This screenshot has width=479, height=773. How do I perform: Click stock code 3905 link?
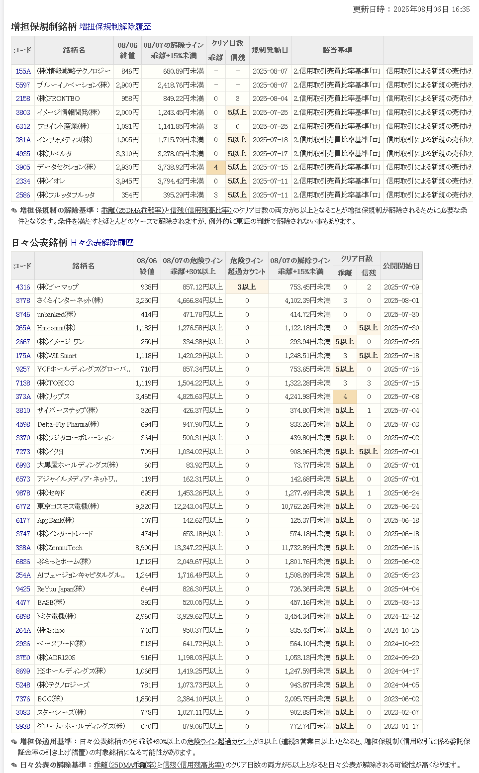click(x=23, y=167)
